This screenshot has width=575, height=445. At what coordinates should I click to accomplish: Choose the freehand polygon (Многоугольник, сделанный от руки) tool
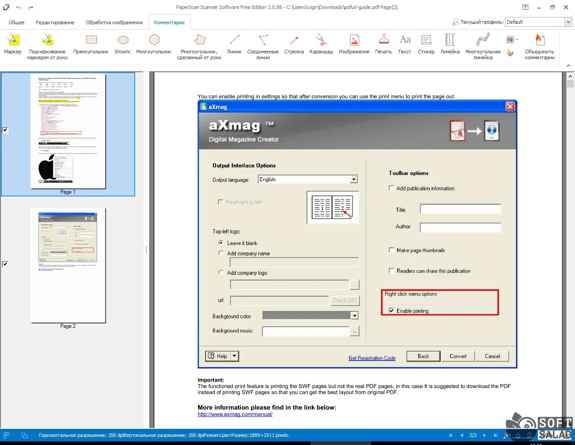click(199, 47)
